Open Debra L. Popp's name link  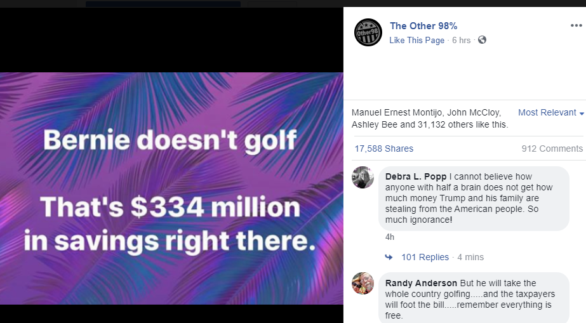[x=415, y=176]
